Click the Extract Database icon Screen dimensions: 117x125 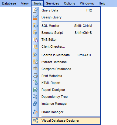click(35, 62)
